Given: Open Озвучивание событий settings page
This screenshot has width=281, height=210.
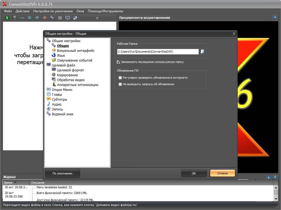Looking at the screenshot, I should click(x=75, y=60).
